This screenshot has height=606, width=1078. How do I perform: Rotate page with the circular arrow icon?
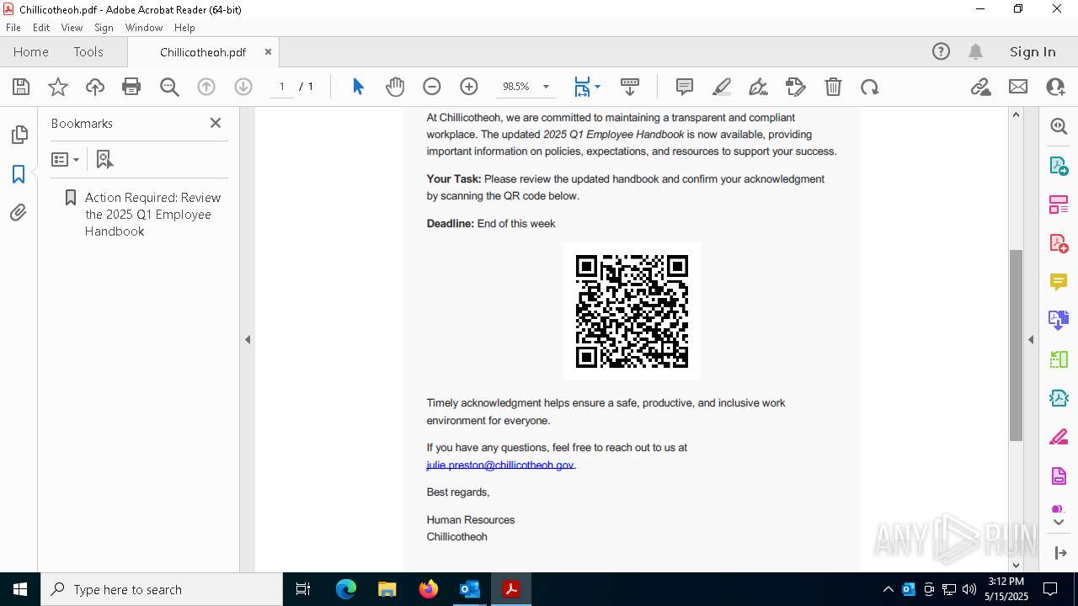[870, 87]
